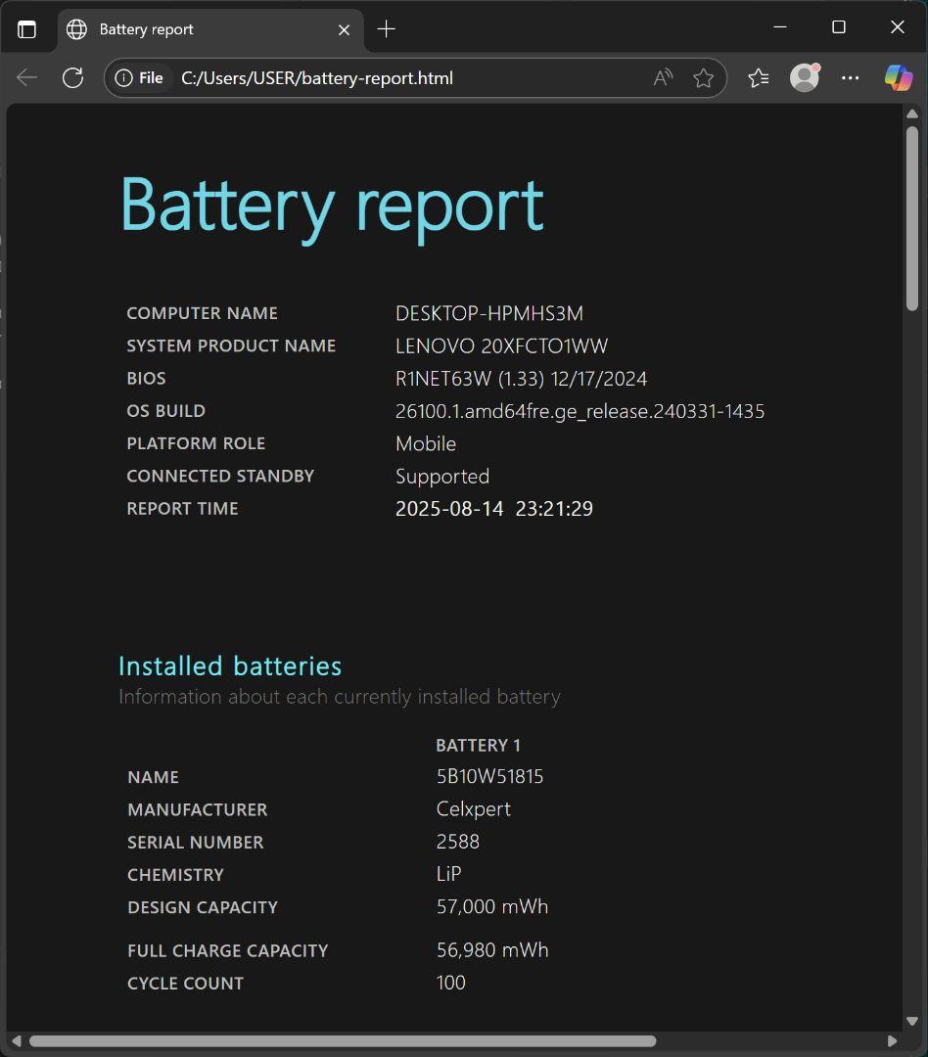Select manufacturer value Celxpert
The width and height of the screenshot is (928, 1057).
click(474, 809)
